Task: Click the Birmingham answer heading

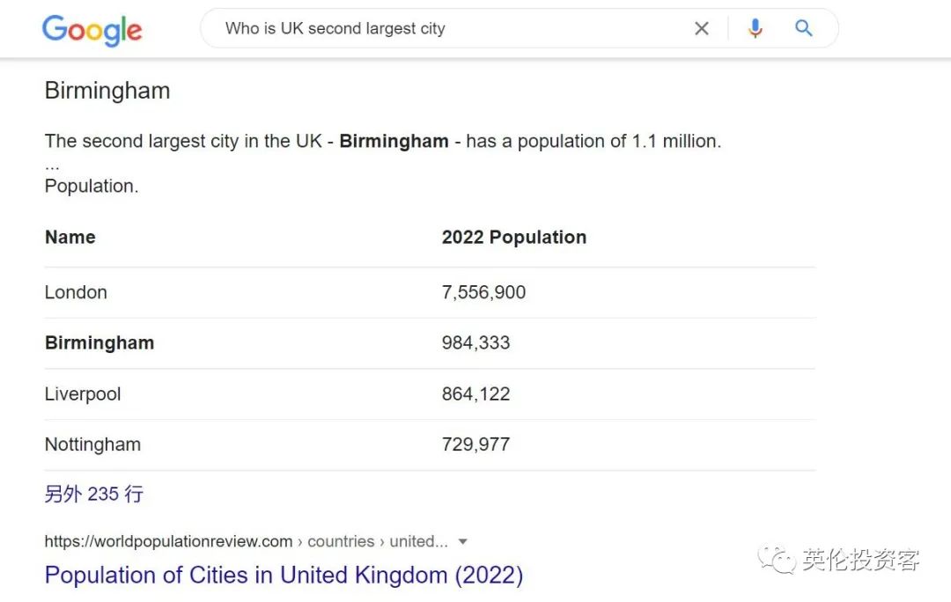Action: tap(107, 91)
